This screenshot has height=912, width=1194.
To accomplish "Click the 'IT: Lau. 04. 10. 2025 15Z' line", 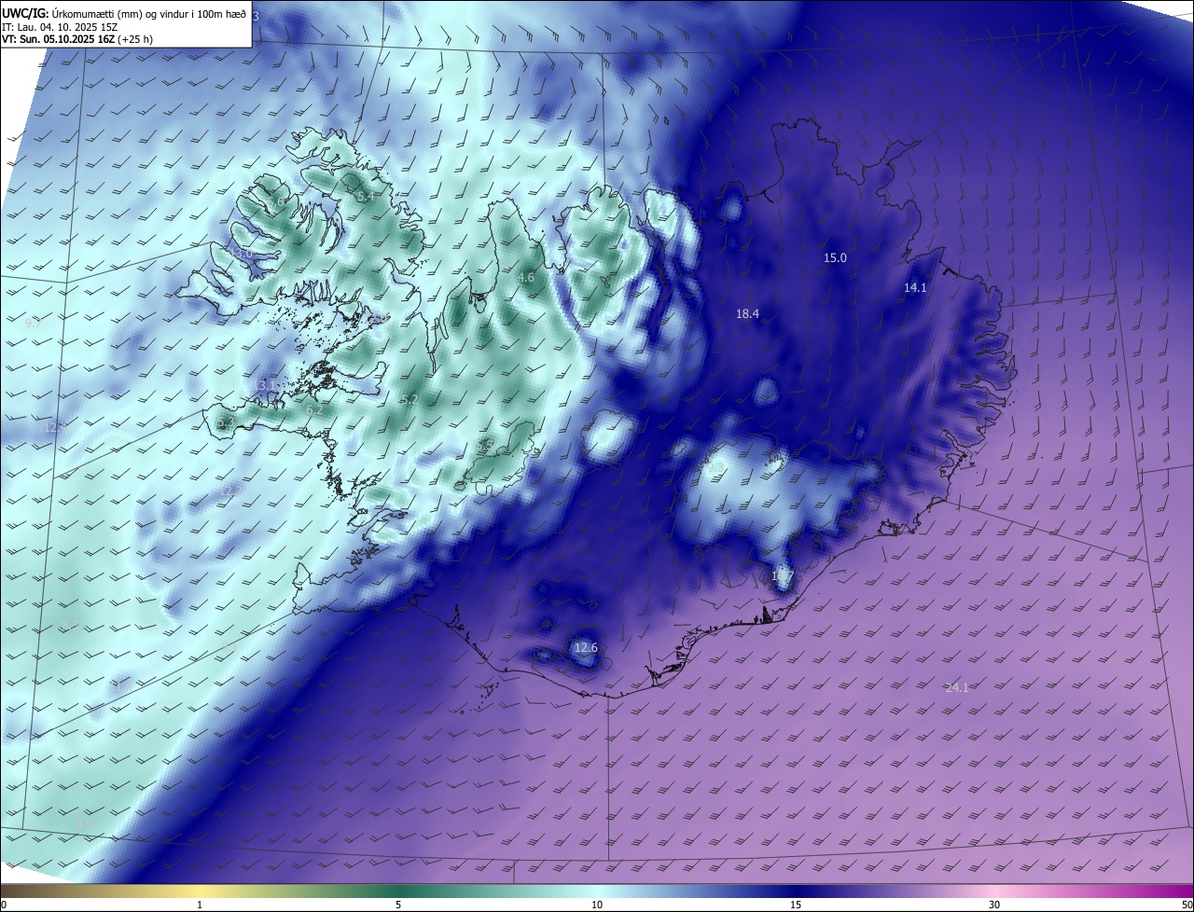I will click(x=60, y=26).
